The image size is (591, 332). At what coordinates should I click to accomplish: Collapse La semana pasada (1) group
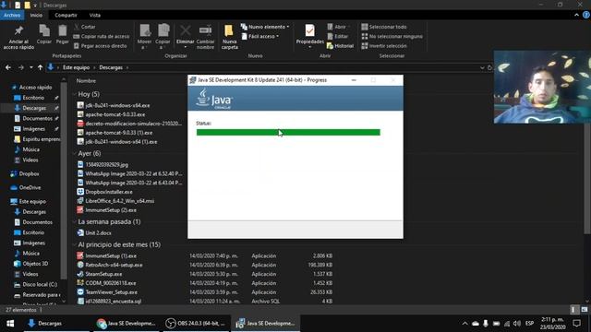point(74,222)
